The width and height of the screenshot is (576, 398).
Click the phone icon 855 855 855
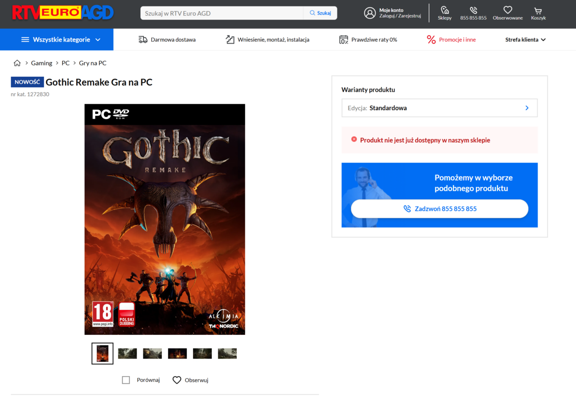pos(473,10)
